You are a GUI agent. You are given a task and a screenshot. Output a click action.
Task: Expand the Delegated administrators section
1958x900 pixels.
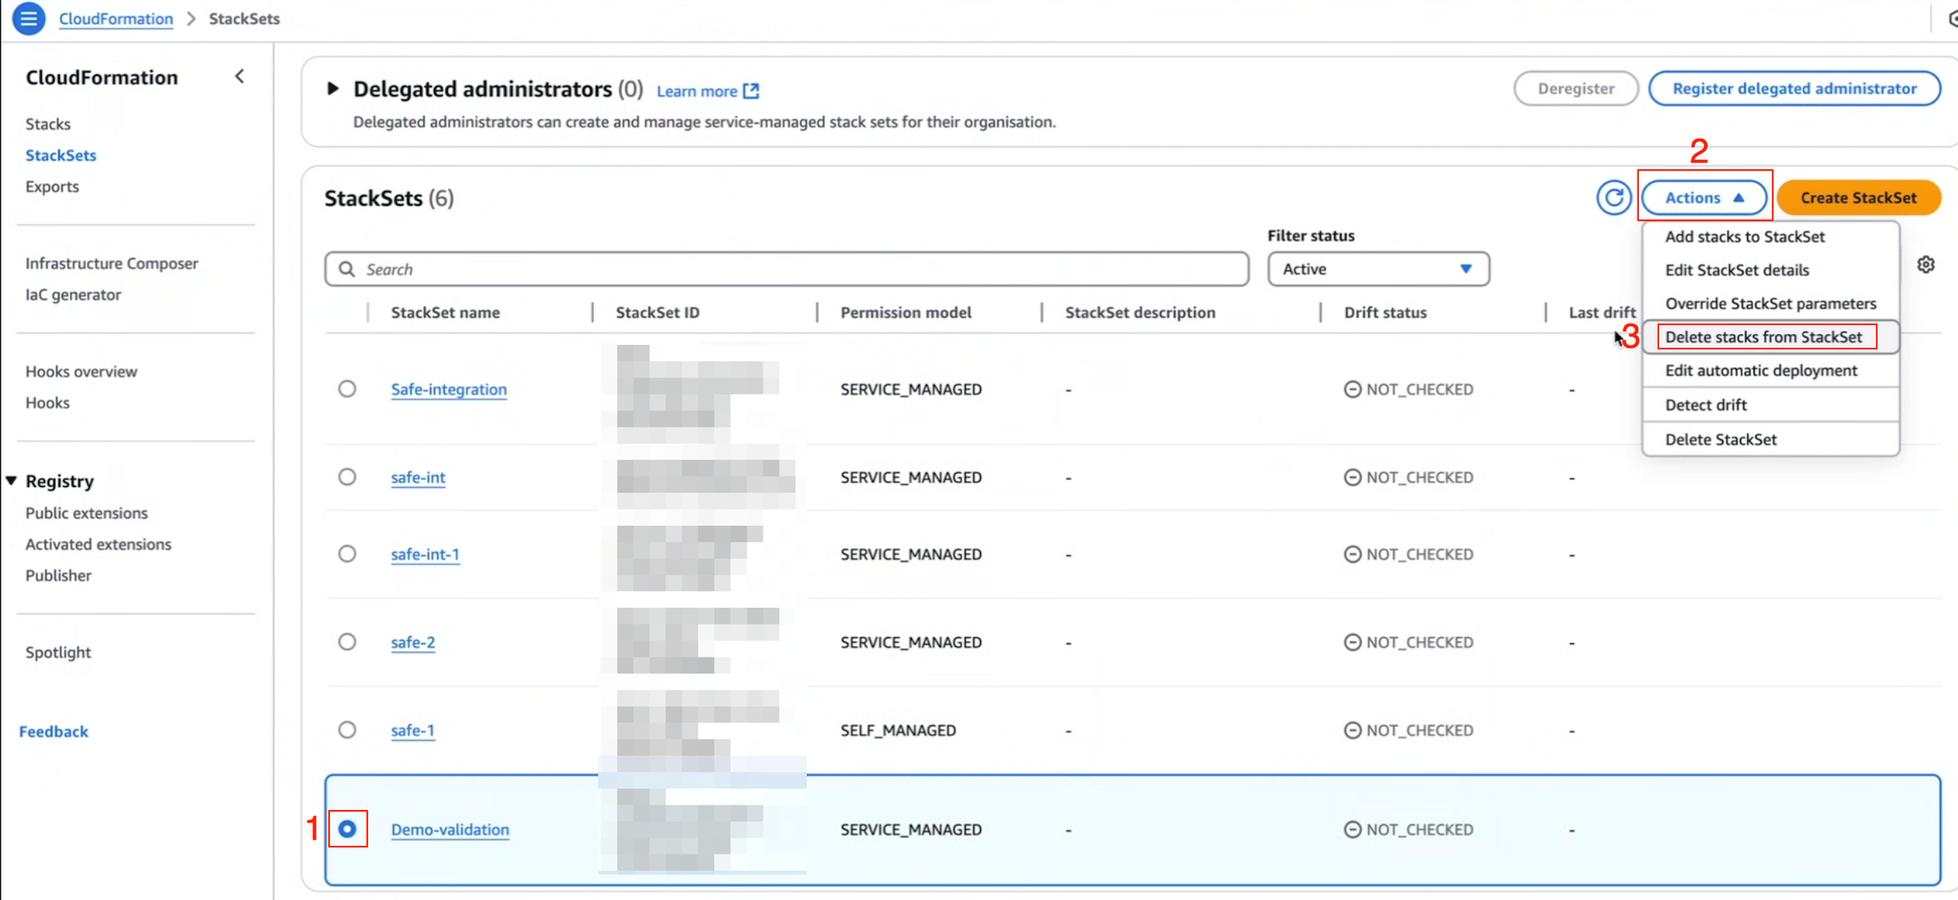pyautogui.click(x=333, y=89)
